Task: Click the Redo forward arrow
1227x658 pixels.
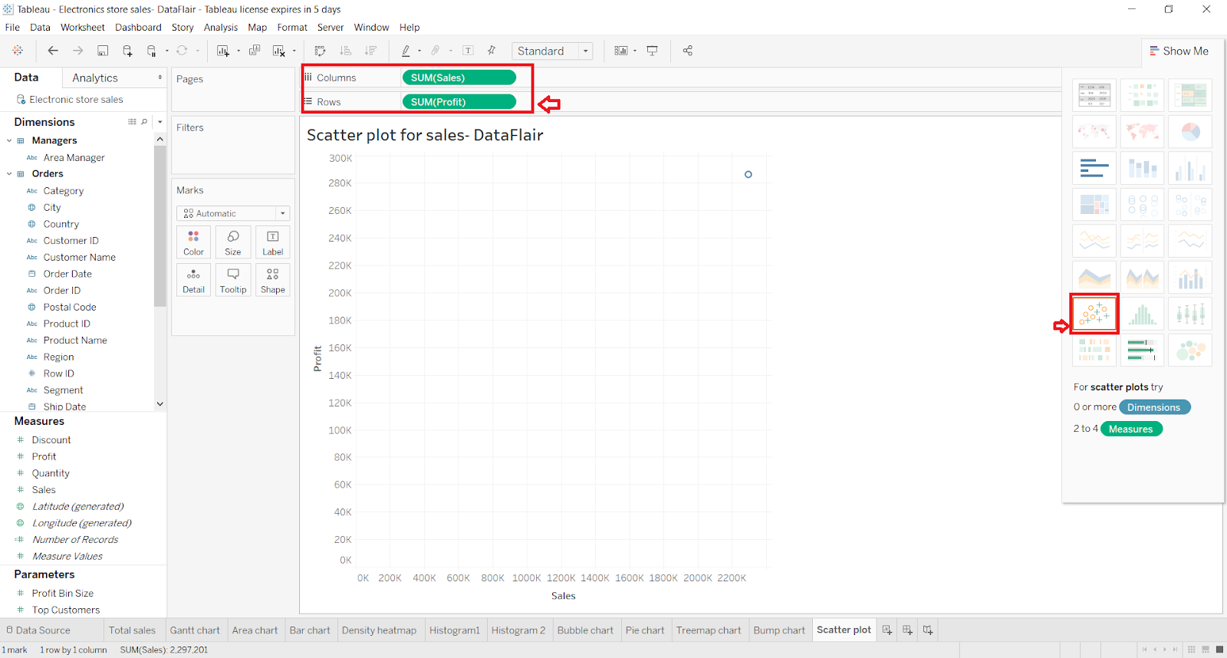Action: point(77,51)
